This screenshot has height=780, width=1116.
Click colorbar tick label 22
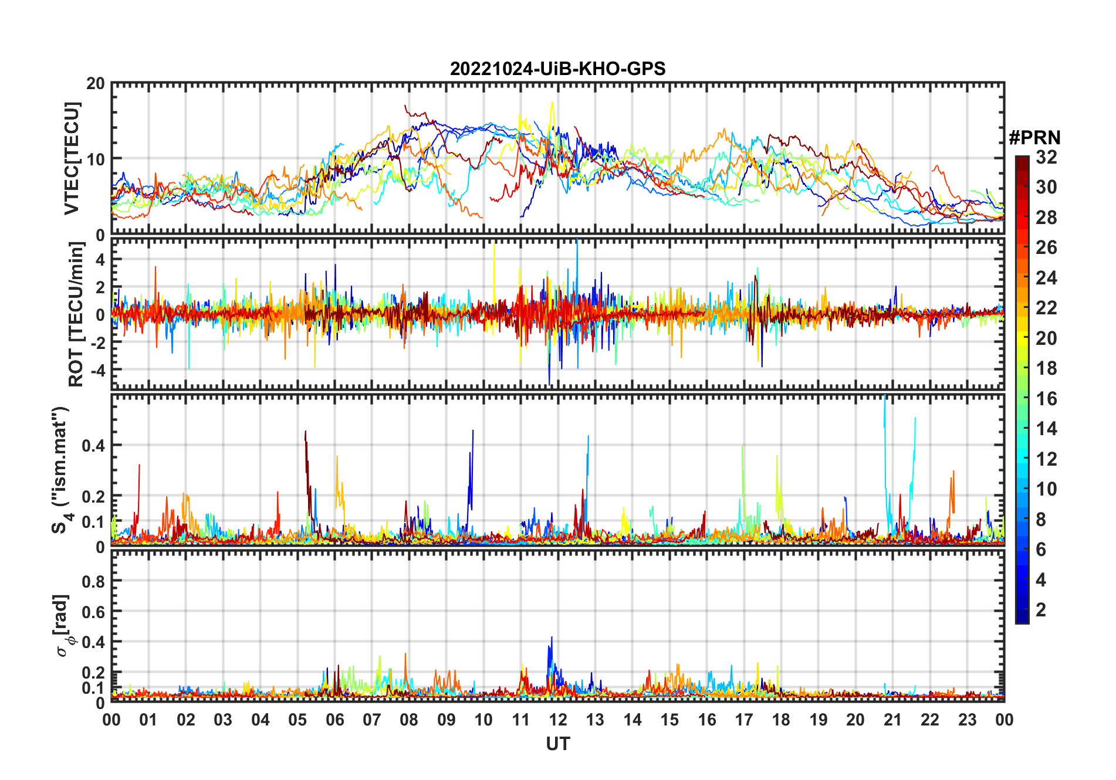click(1046, 307)
